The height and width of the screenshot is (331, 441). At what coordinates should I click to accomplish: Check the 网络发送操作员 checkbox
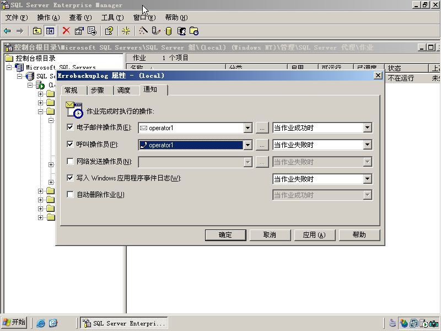click(x=70, y=161)
